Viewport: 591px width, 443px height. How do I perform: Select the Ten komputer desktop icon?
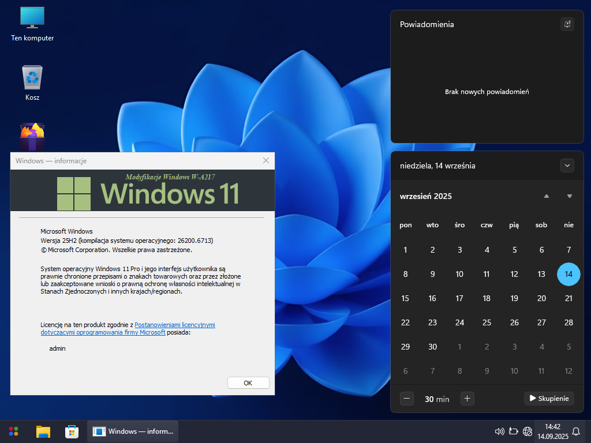(32, 24)
